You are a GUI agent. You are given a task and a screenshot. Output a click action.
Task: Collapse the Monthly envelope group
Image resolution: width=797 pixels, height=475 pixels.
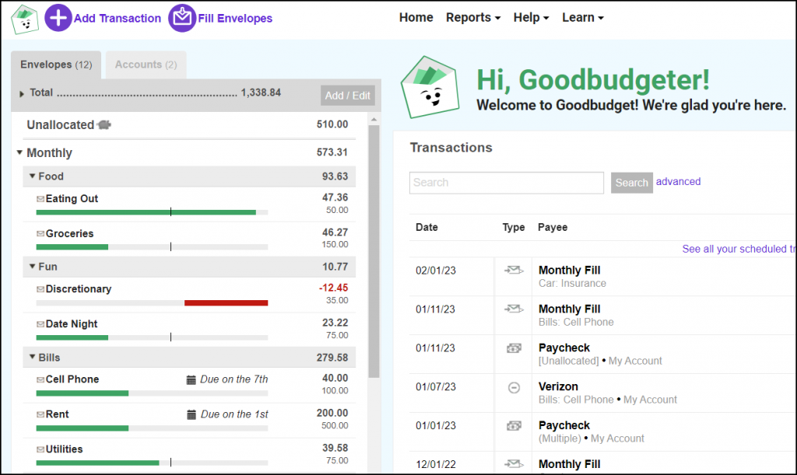[x=19, y=152]
